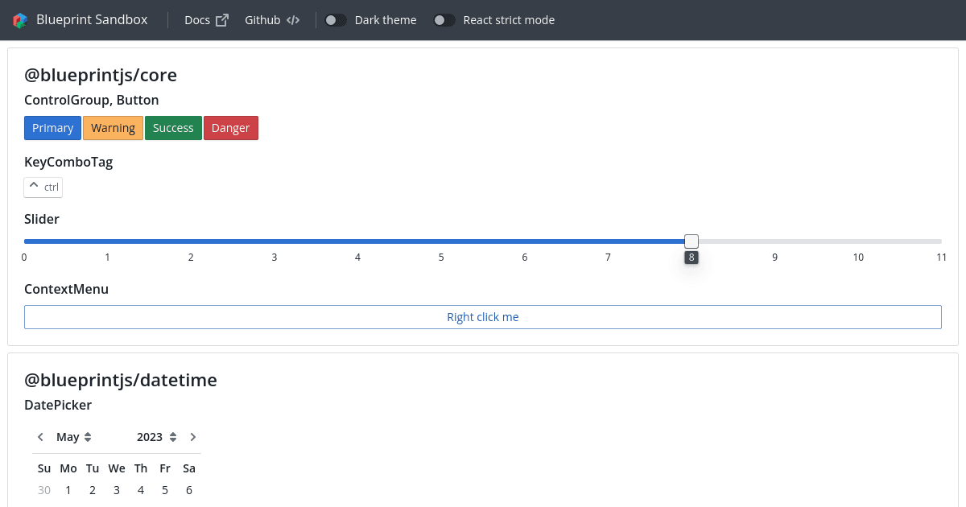Click the next month chevron in the DatePicker
The width and height of the screenshot is (966, 507).
[193, 436]
